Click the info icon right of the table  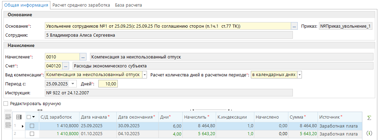tap(369, 133)
